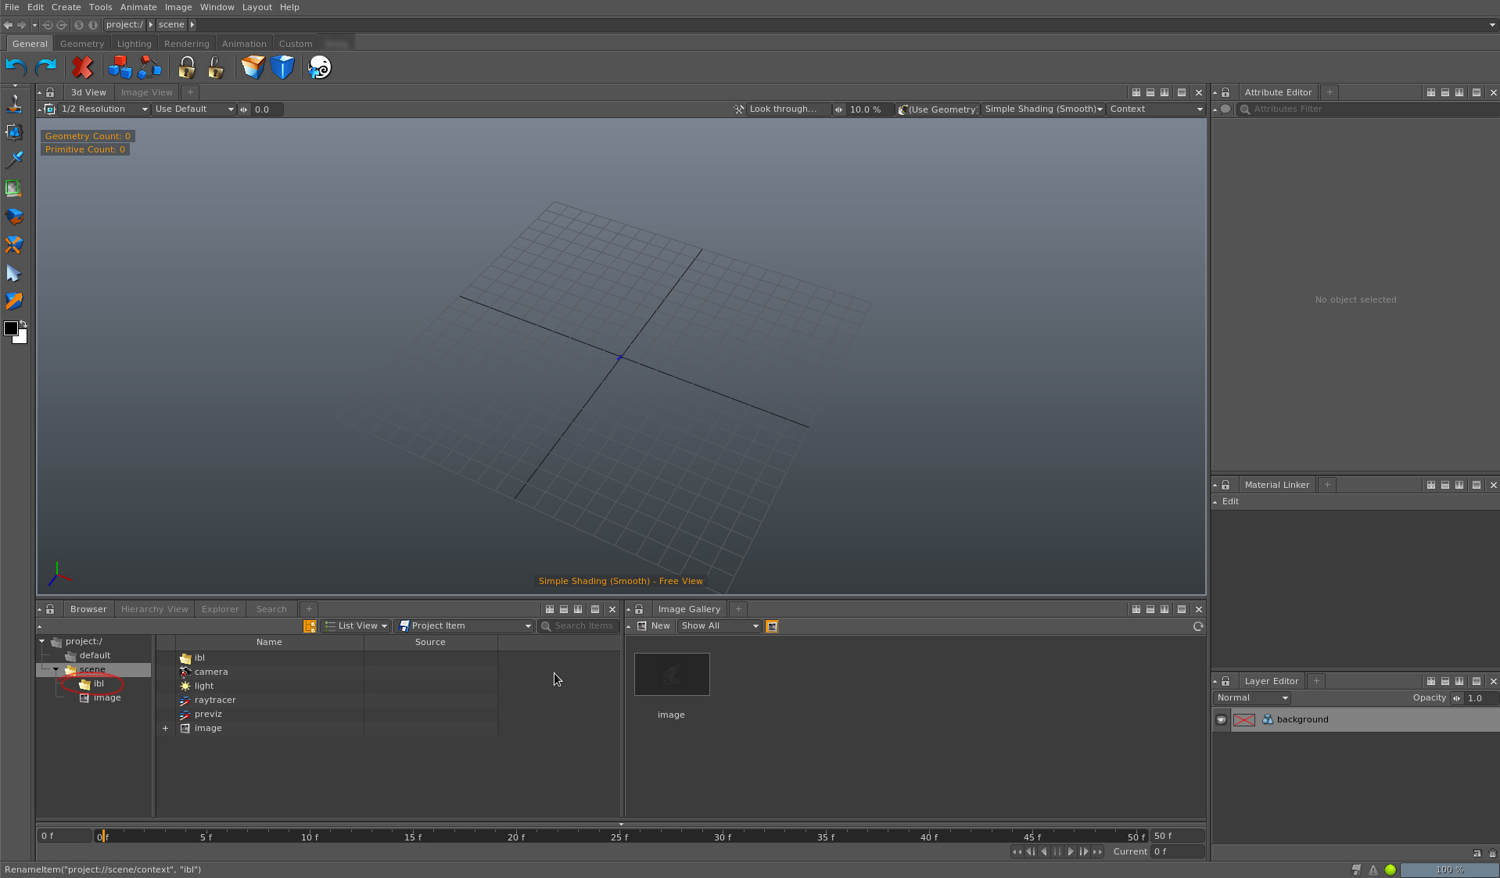Toggle the Layer Editor panel lock

coord(1226,681)
